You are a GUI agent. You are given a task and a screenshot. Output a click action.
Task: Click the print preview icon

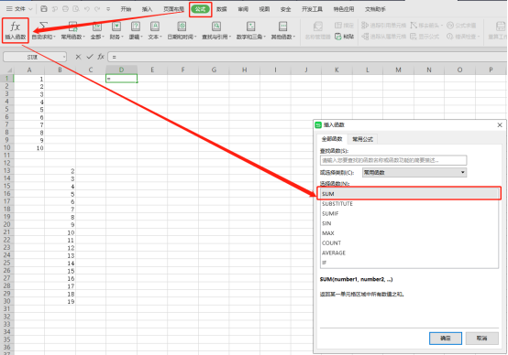coord(76,9)
